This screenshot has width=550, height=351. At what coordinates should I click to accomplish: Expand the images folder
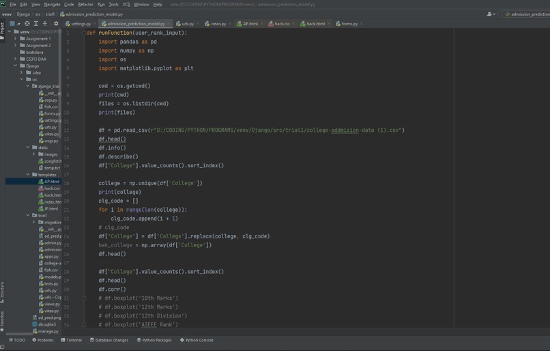pyautogui.click(x=34, y=154)
